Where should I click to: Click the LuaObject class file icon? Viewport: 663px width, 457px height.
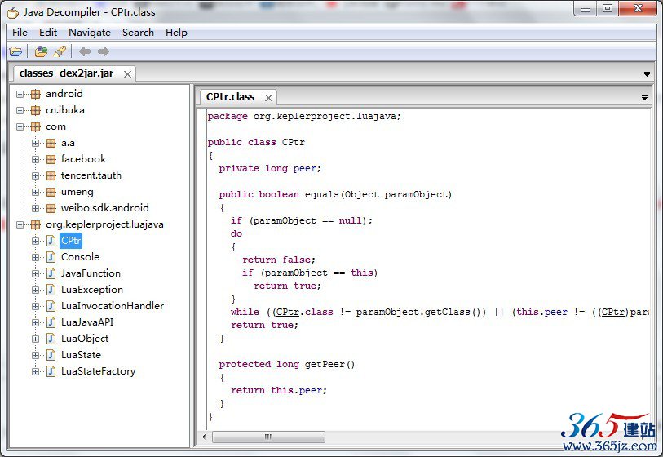click(x=51, y=339)
